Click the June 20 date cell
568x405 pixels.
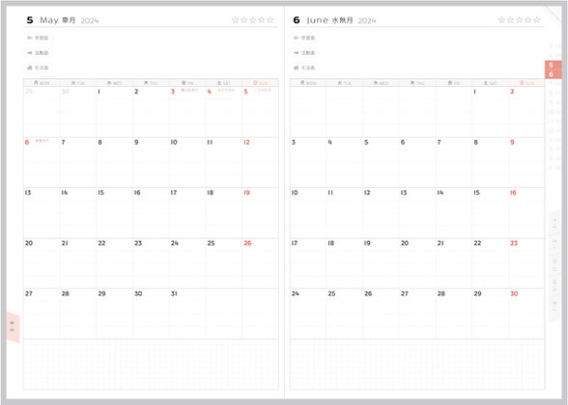coord(417,263)
